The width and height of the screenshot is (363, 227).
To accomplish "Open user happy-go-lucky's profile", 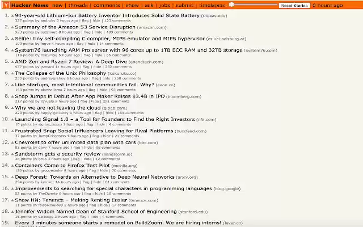I will 54,113.
